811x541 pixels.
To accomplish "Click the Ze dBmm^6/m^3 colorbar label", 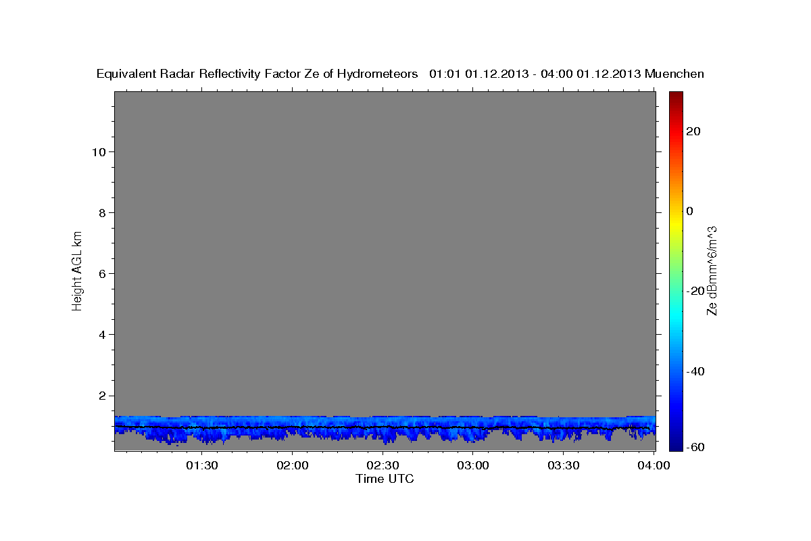I will pos(711,270).
